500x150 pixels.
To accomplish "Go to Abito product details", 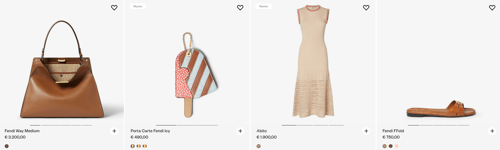I will (261, 131).
